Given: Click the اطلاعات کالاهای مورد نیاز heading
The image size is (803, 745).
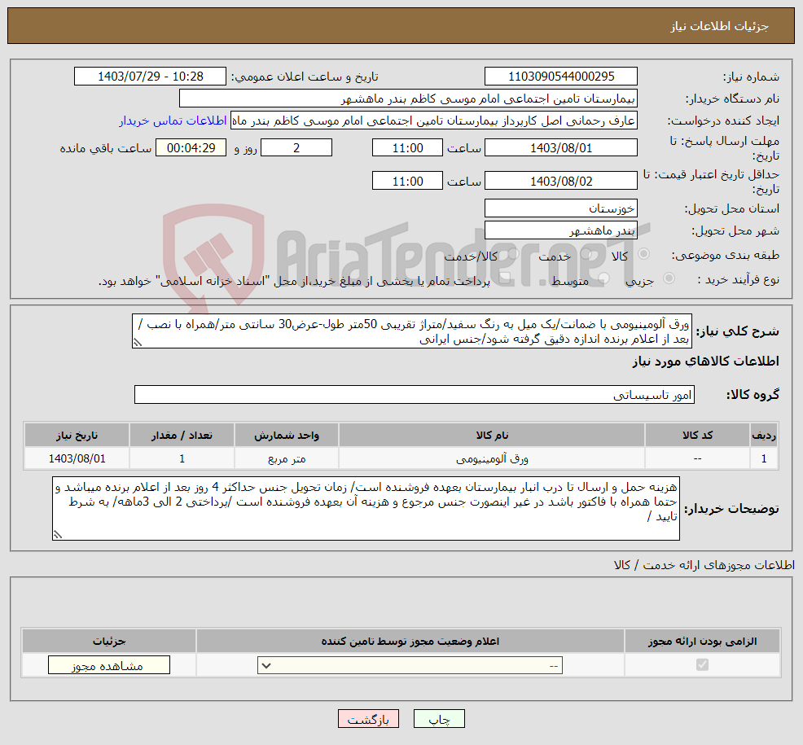Looking at the screenshot, I should coord(705,362).
